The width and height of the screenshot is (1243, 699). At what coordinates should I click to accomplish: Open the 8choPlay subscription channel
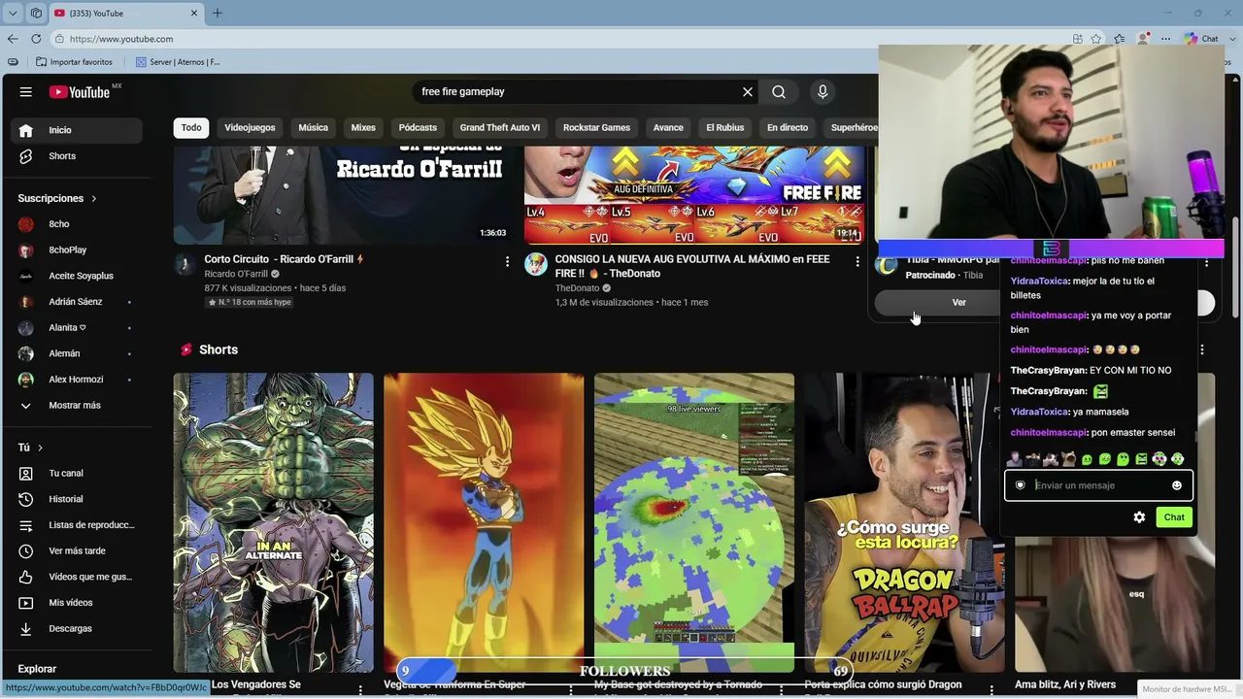[77, 250]
